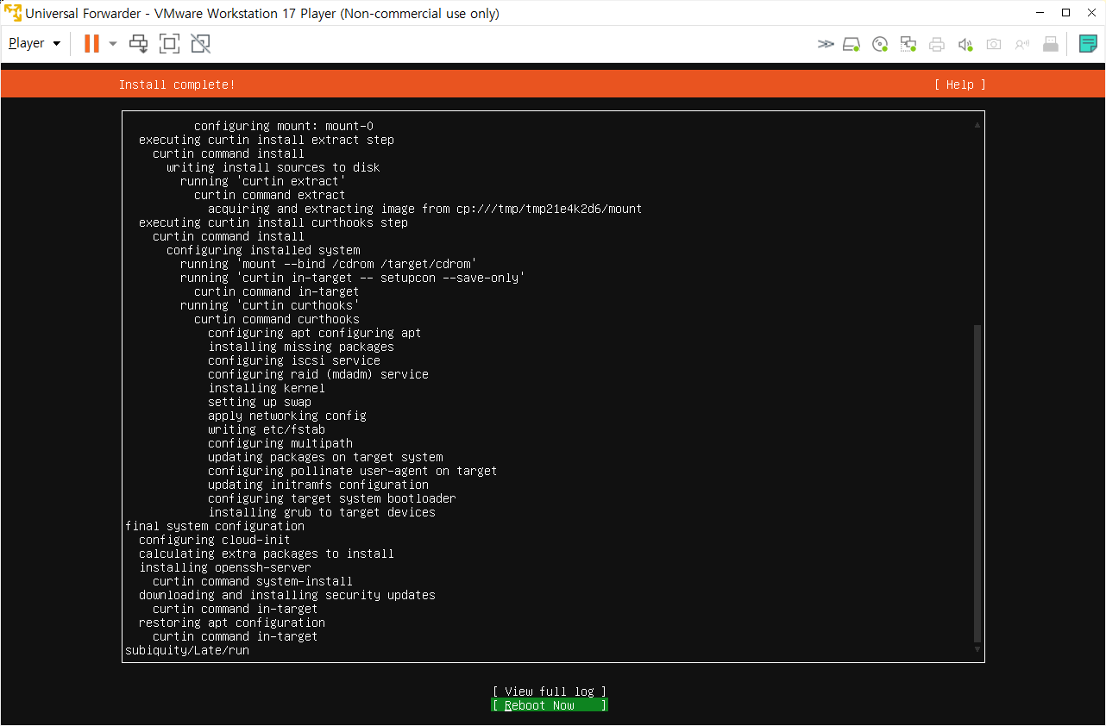This screenshot has width=1106, height=726.
Task: Open the sound card device icon
Action: point(965,44)
